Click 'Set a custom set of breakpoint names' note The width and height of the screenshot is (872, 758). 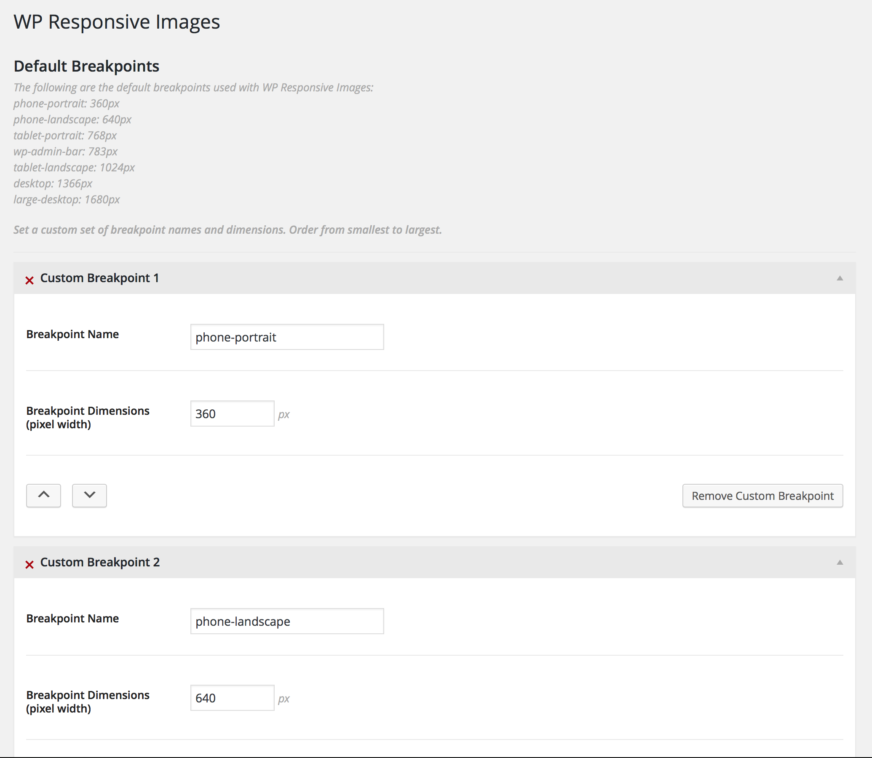(227, 230)
